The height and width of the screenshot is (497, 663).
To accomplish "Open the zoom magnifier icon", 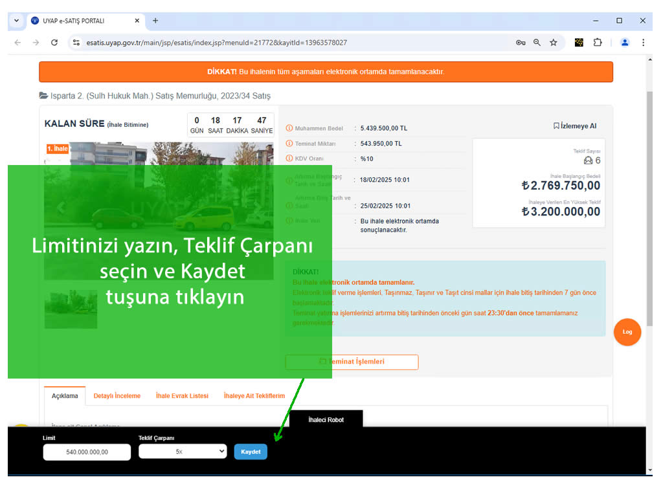I will pyautogui.click(x=537, y=43).
